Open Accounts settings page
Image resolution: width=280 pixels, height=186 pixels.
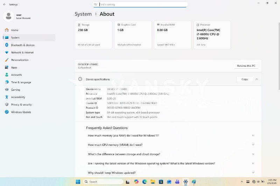point(29,75)
